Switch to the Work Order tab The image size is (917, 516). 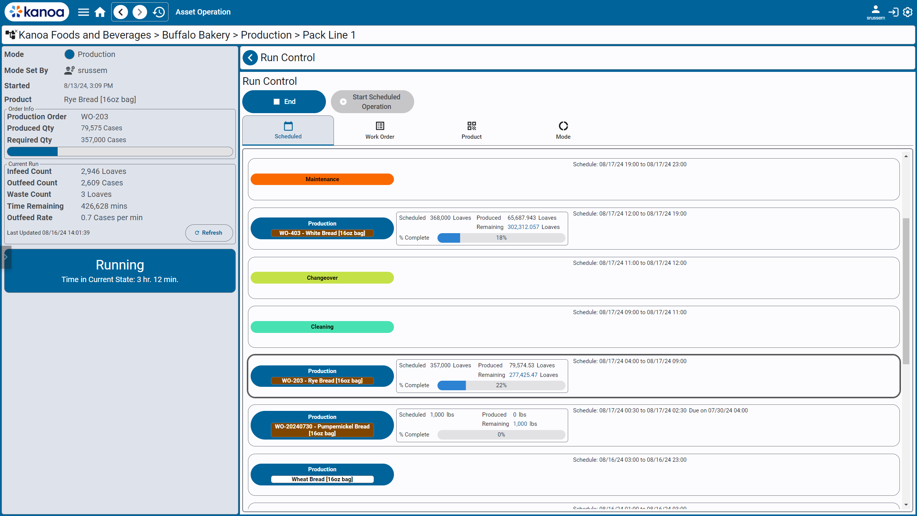click(x=379, y=130)
